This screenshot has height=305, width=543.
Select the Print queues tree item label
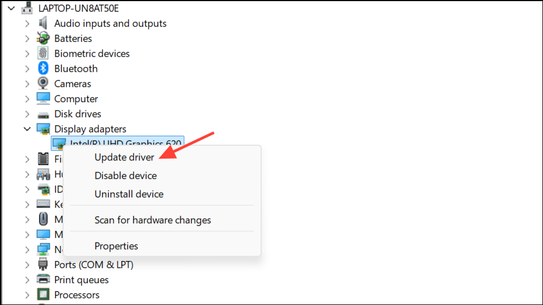click(x=81, y=280)
